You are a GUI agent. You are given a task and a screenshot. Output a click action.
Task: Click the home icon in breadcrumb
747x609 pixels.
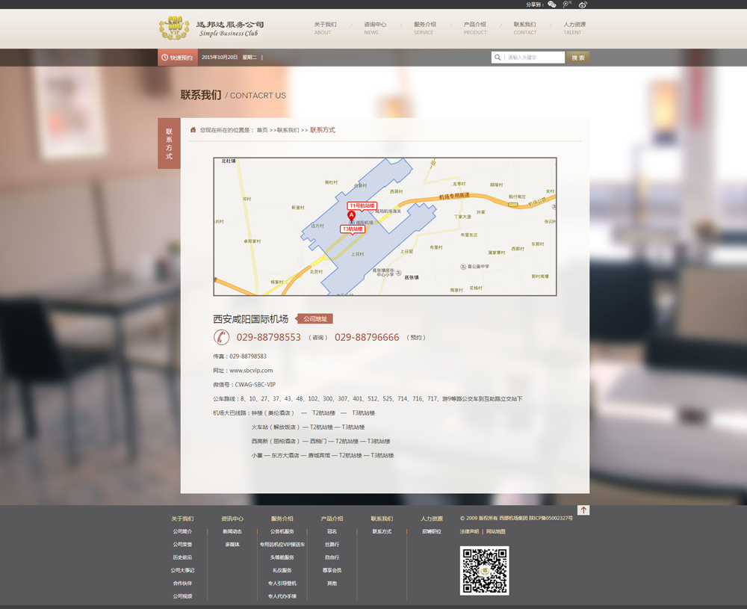pos(193,130)
